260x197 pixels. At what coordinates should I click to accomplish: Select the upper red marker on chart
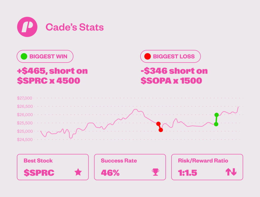pos(158,124)
